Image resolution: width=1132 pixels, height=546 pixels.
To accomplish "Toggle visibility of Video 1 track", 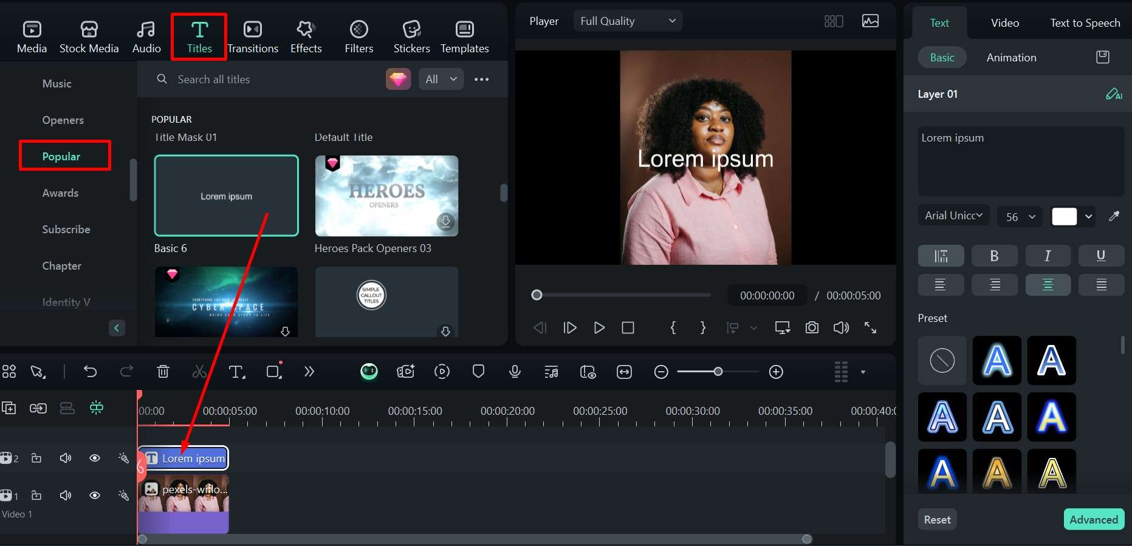I will coord(95,496).
